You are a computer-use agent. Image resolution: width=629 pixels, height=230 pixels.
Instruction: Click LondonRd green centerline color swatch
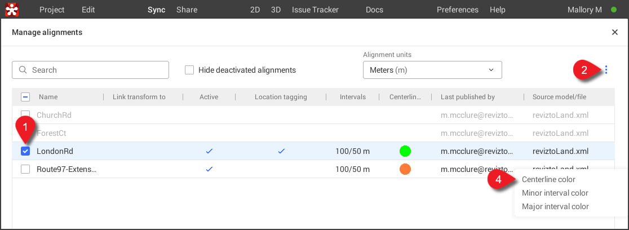pyautogui.click(x=405, y=151)
